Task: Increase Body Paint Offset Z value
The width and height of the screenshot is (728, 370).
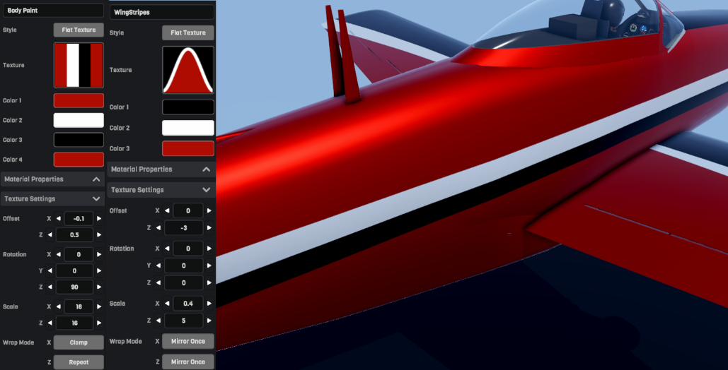Action: click(99, 234)
